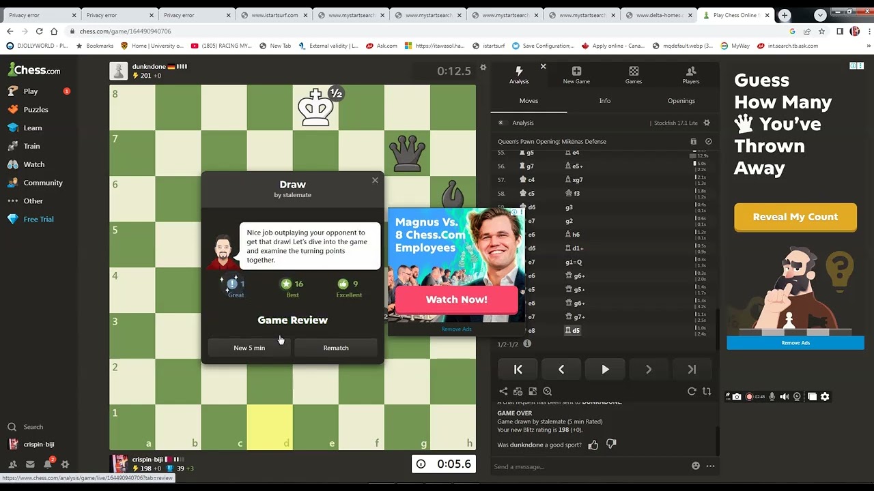The width and height of the screenshot is (874, 491).
Task: Open chat emoji picker
Action: (x=695, y=466)
